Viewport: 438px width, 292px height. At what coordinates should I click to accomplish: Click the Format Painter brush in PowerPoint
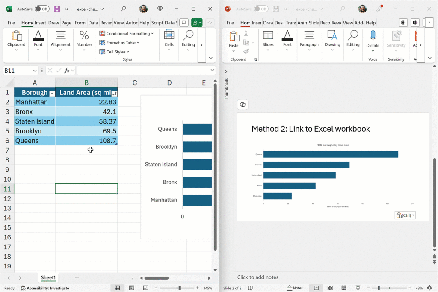(246, 51)
